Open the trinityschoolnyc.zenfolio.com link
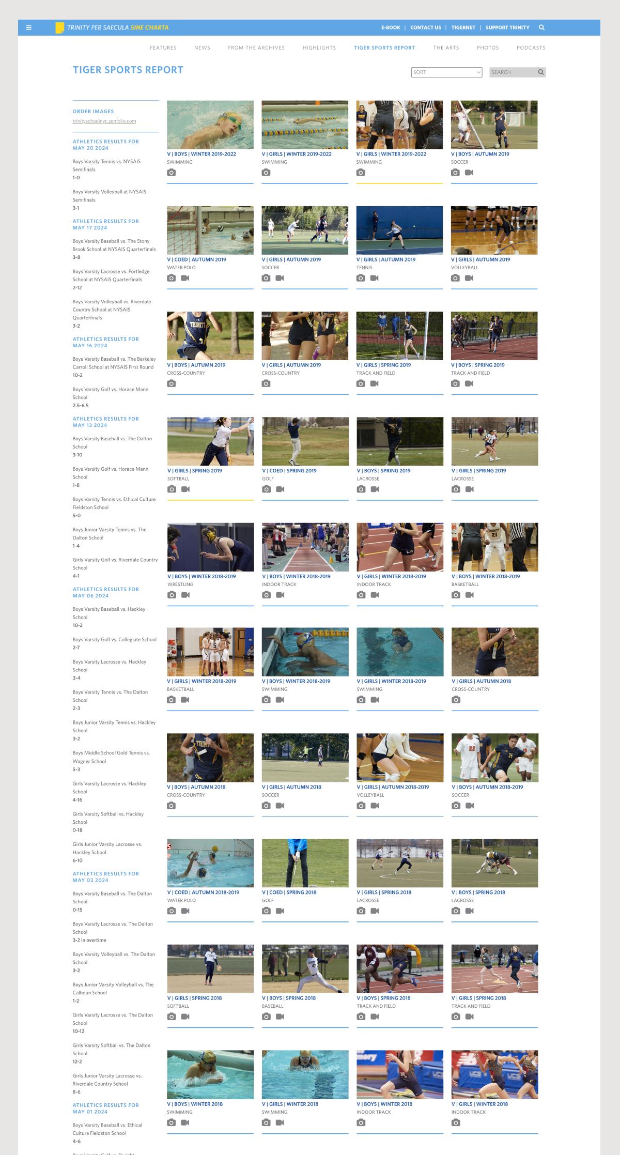The image size is (620, 1155). [104, 121]
